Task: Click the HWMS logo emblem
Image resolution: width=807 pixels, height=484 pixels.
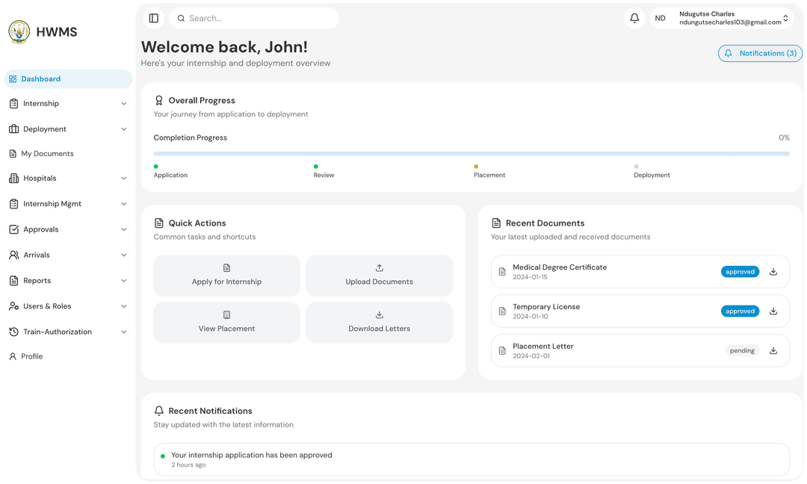Action: (x=19, y=31)
